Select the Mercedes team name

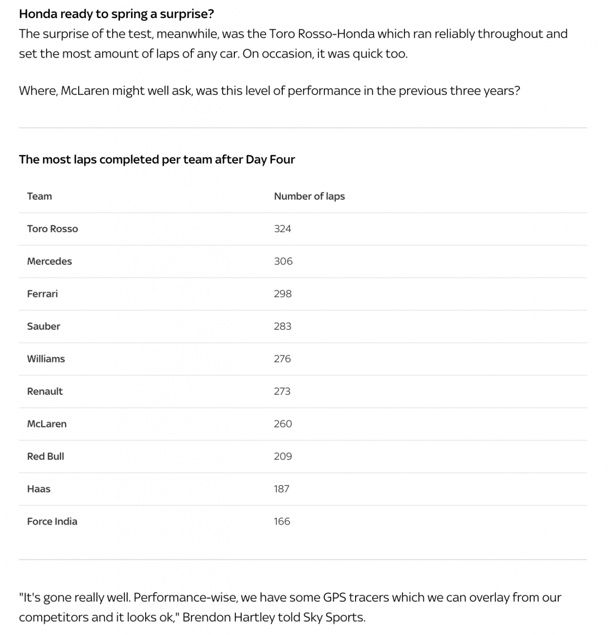(x=49, y=261)
